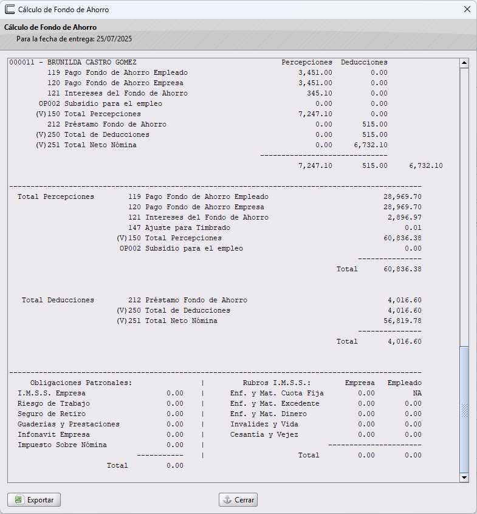This screenshot has width=477, height=514.
Task: Click the scrollbar up arrow
Action: click(464, 63)
